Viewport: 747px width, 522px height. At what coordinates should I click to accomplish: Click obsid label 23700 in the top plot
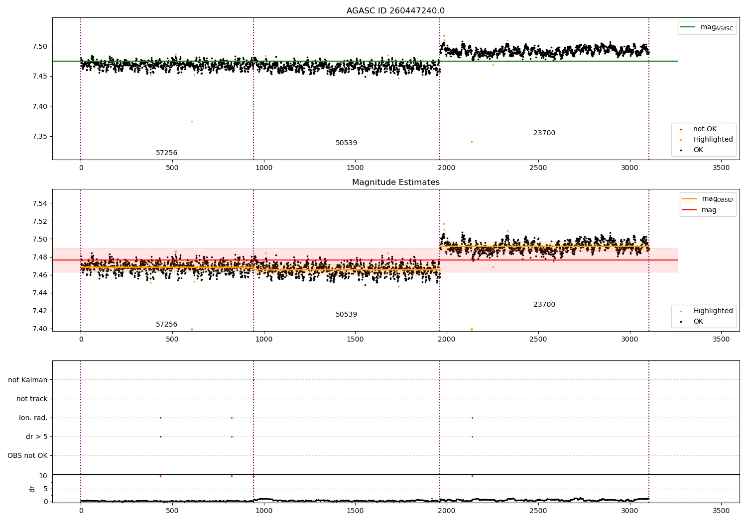[544, 133]
